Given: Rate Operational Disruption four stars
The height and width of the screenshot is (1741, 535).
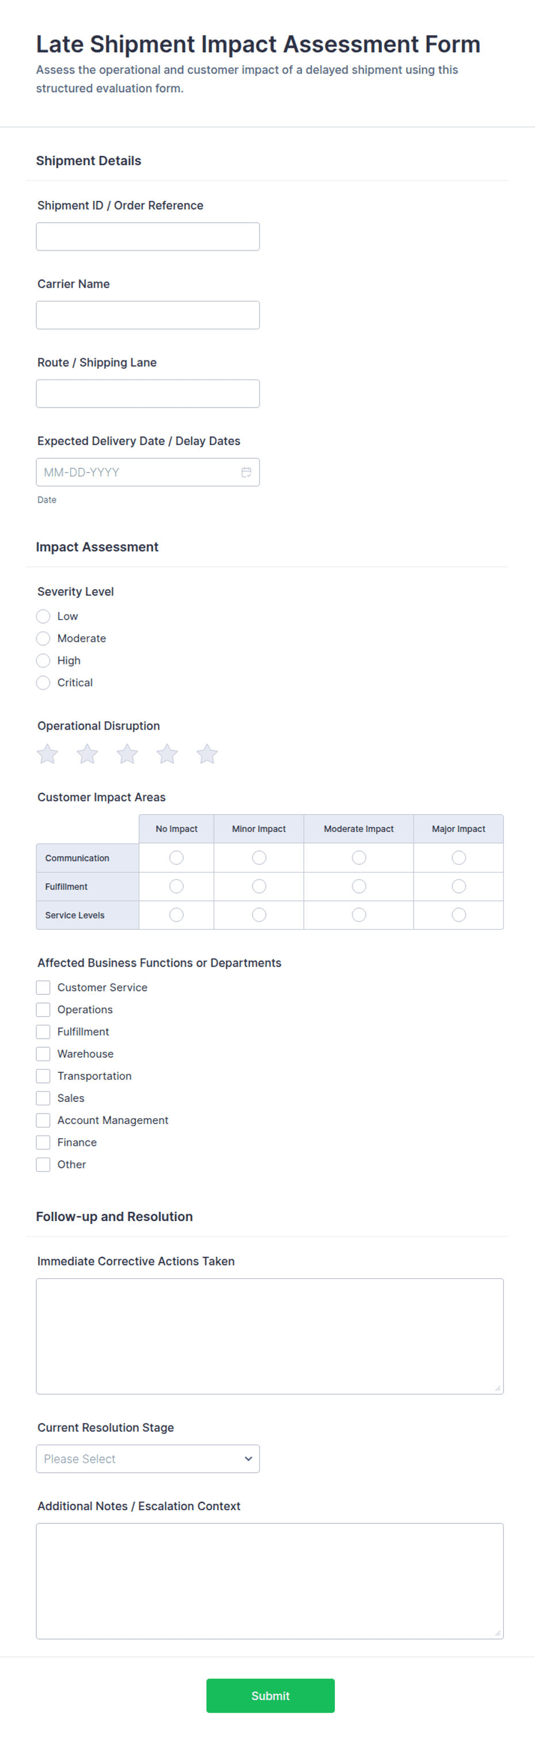Looking at the screenshot, I should pos(167,754).
